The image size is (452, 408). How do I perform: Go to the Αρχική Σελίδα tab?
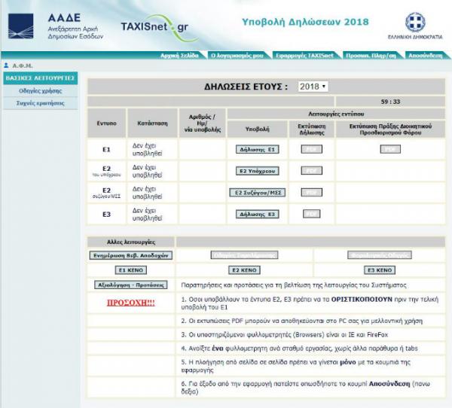pyautogui.click(x=180, y=56)
